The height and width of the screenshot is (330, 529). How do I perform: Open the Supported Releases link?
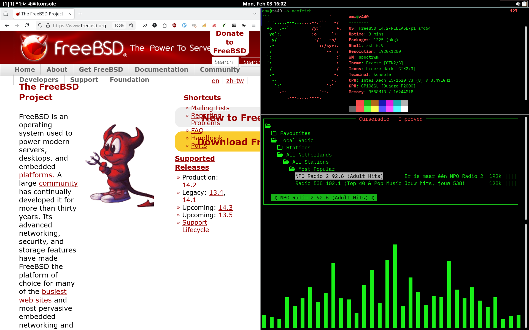pos(195,163)
